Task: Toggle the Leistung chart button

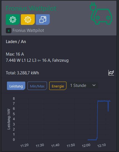Action: coord(16,86)
